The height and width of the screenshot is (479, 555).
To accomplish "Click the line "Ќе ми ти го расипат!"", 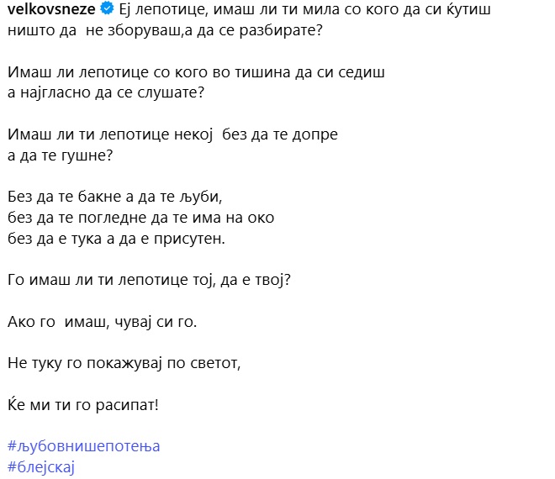I will pos(82,404).
